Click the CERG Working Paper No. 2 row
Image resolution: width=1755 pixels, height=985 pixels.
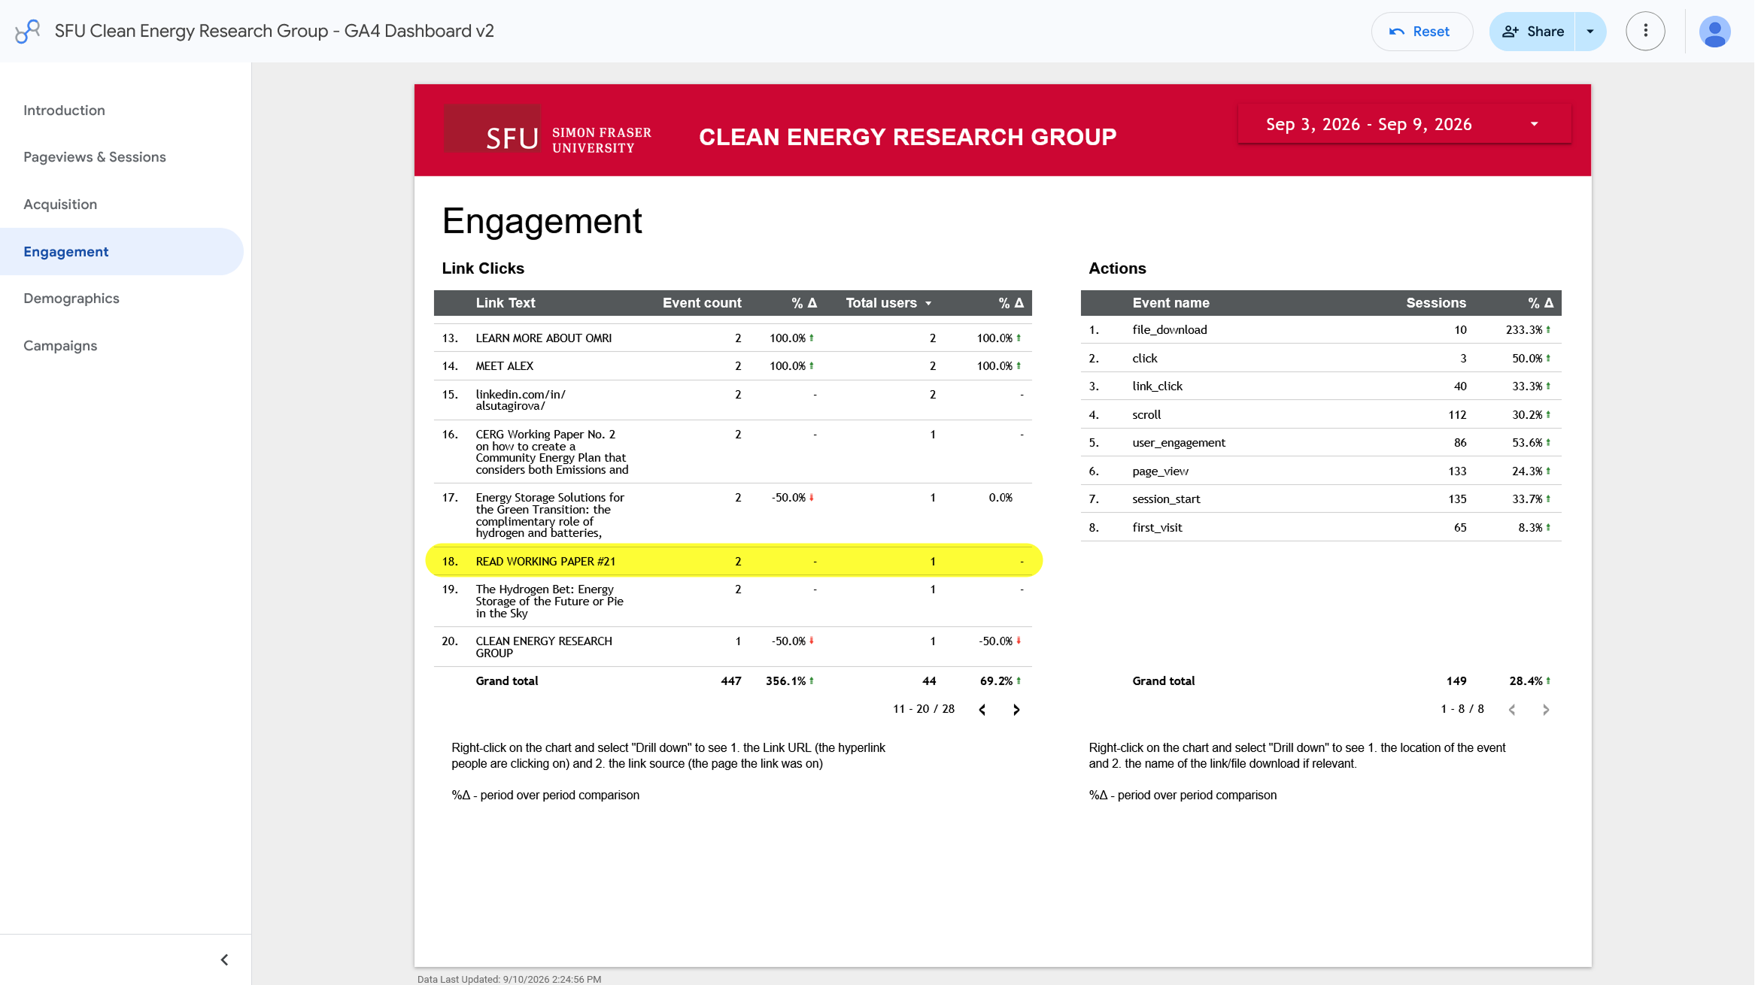733,452
